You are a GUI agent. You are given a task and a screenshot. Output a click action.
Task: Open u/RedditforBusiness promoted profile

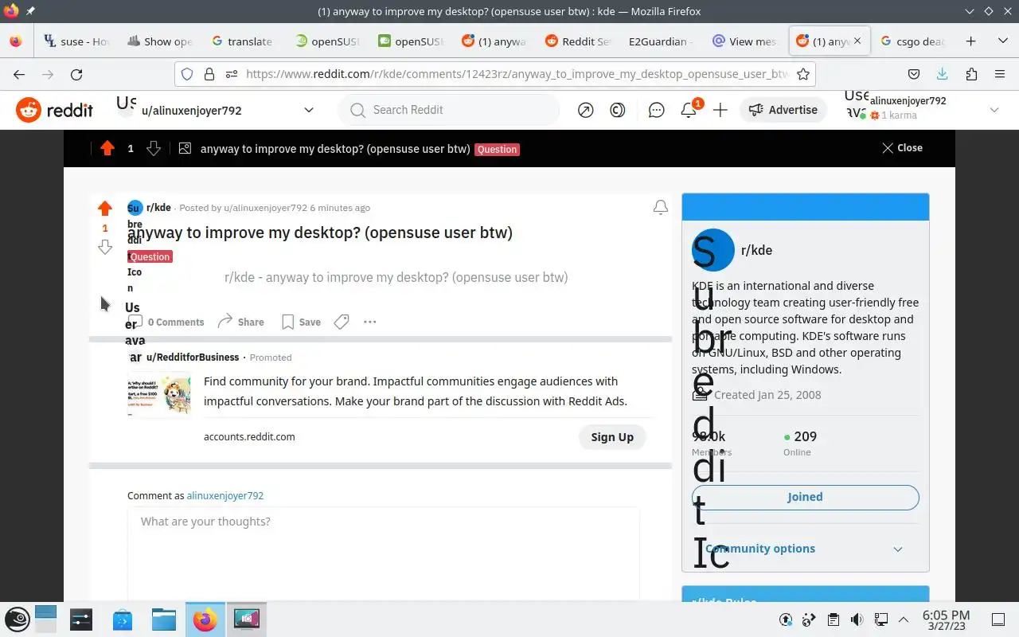(x=193, y=358)
